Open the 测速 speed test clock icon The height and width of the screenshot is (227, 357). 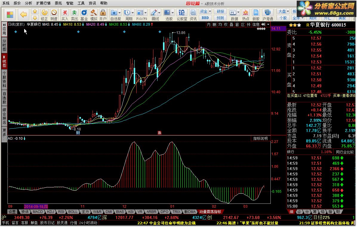pos(54,13)
